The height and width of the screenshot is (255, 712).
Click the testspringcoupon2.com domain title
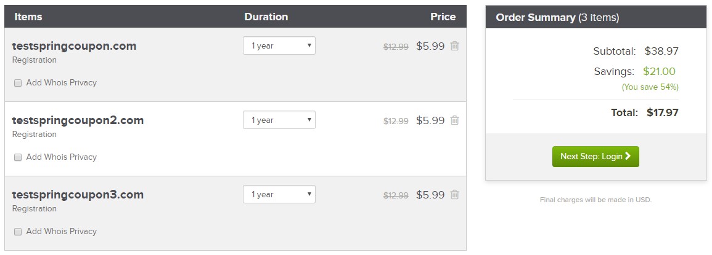coord(78,120)
